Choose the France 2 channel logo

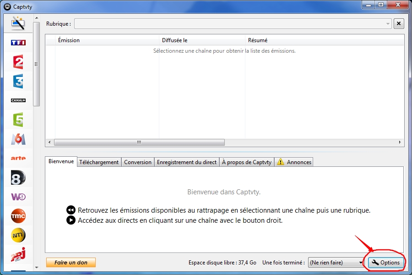click(18, 62)
